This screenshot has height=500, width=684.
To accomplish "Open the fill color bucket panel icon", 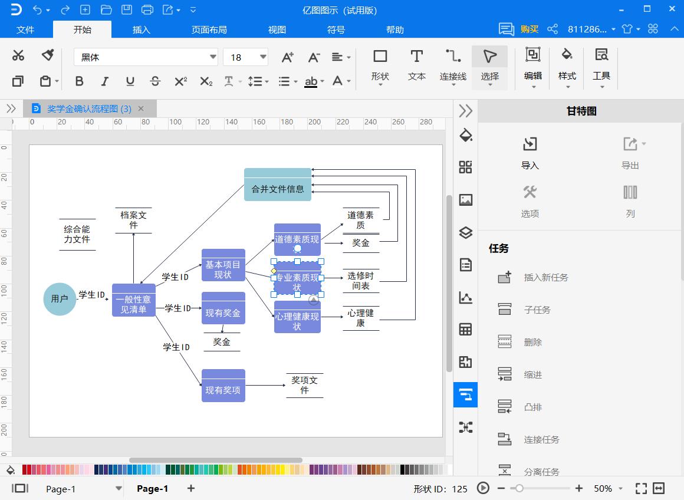I will click(465, 135).
